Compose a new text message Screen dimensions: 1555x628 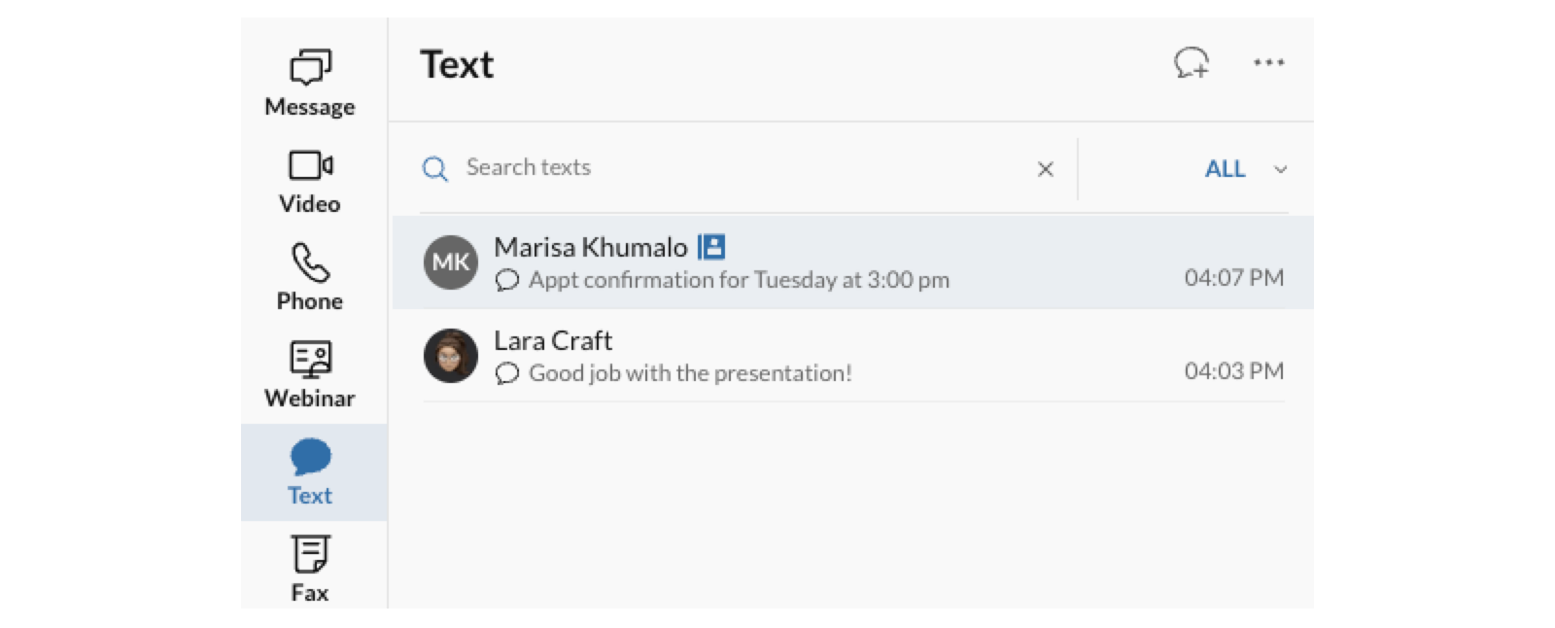coord(1191,63)
